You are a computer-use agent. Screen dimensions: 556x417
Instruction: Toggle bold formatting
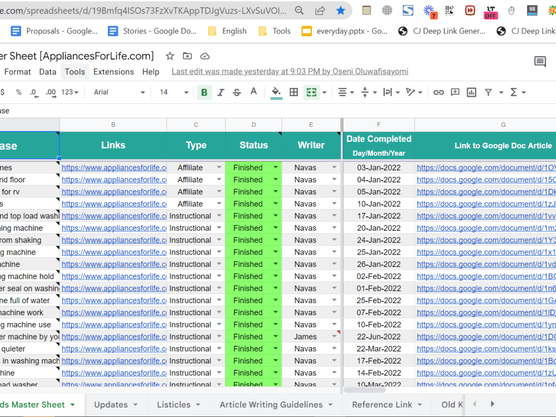tap(204, 92)
